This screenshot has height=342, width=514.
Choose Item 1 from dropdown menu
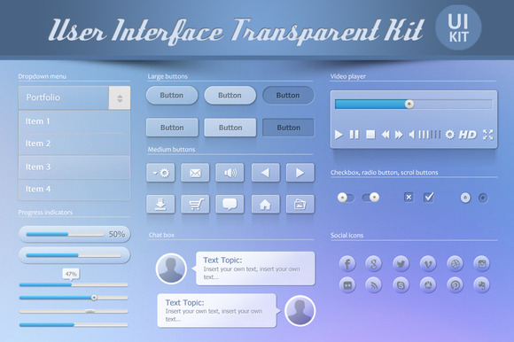click(74, 121)
